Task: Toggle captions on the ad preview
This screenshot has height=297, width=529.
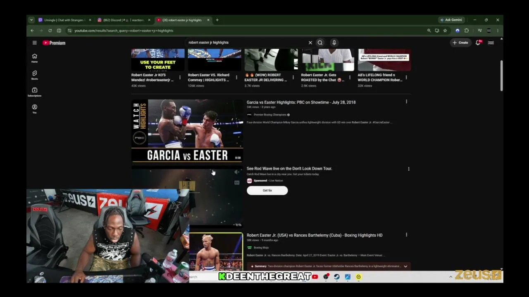Action: [x=237, y=182]
